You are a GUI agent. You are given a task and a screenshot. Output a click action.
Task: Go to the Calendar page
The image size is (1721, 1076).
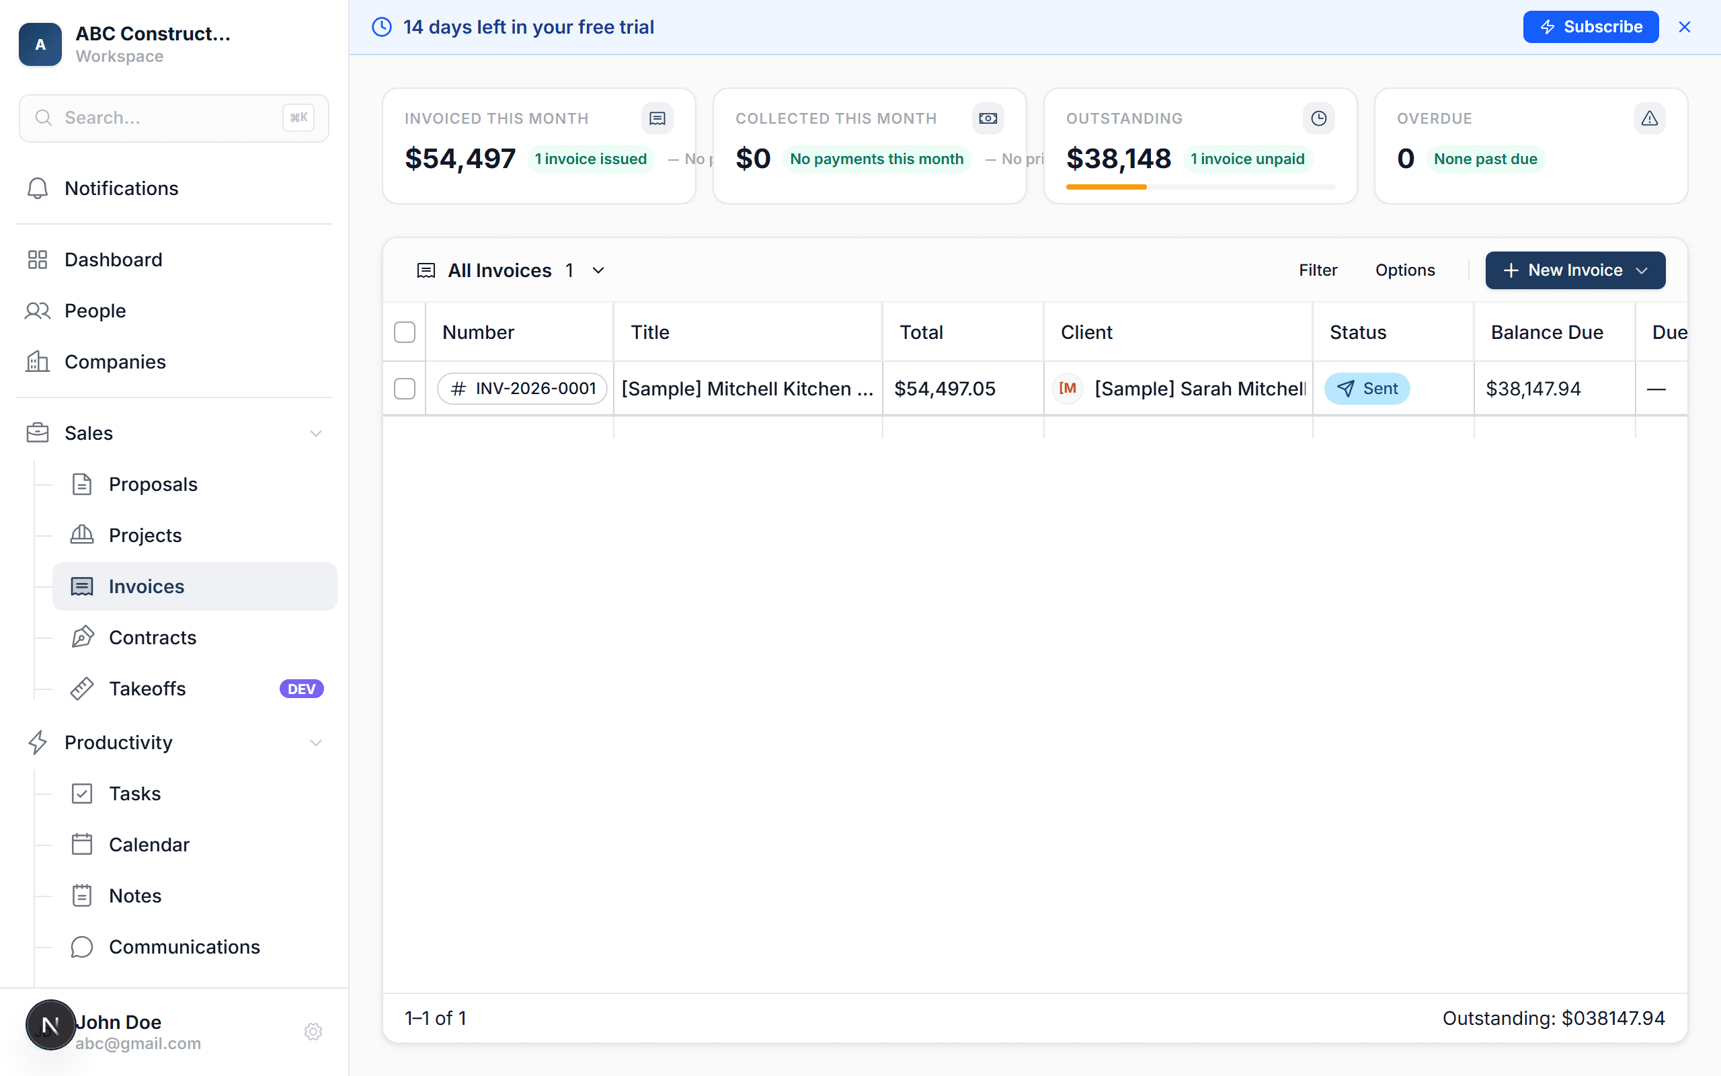tap(149, 845)
